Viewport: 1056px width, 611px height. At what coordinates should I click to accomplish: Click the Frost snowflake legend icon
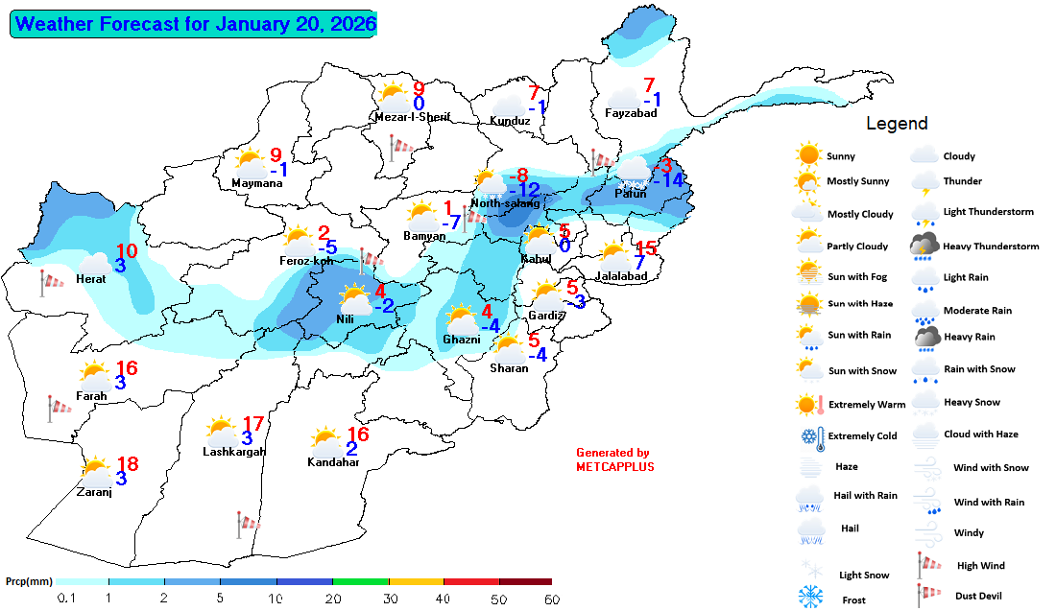tap(811, 597)
